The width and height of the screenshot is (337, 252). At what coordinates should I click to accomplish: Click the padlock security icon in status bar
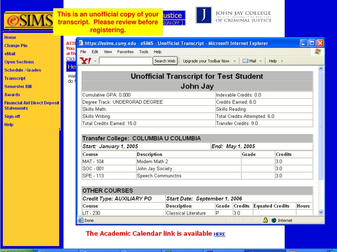click(x=266, y=220)
